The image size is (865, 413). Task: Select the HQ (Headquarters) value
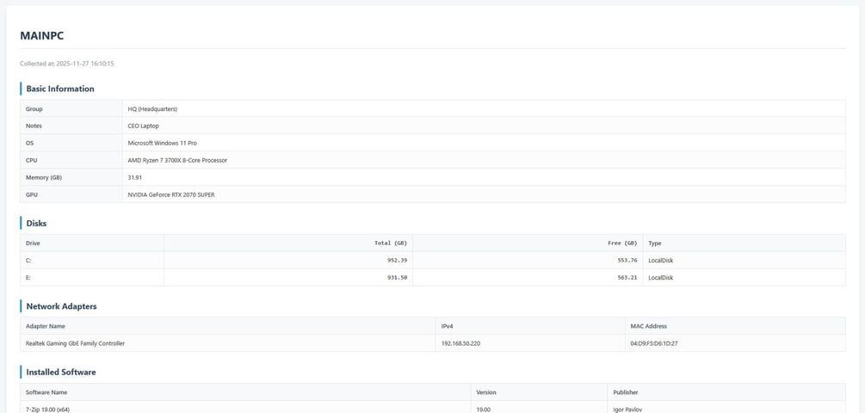152,108
